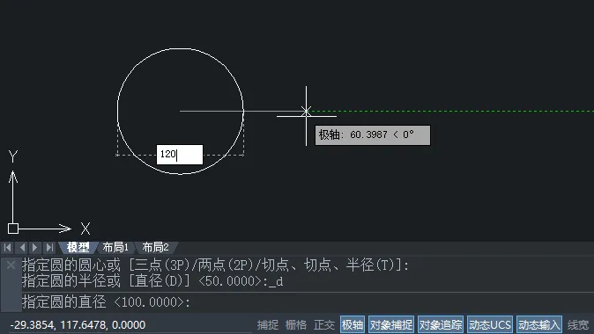
Task: Go to previous layout tab arrow
Action: pos(22,248)
